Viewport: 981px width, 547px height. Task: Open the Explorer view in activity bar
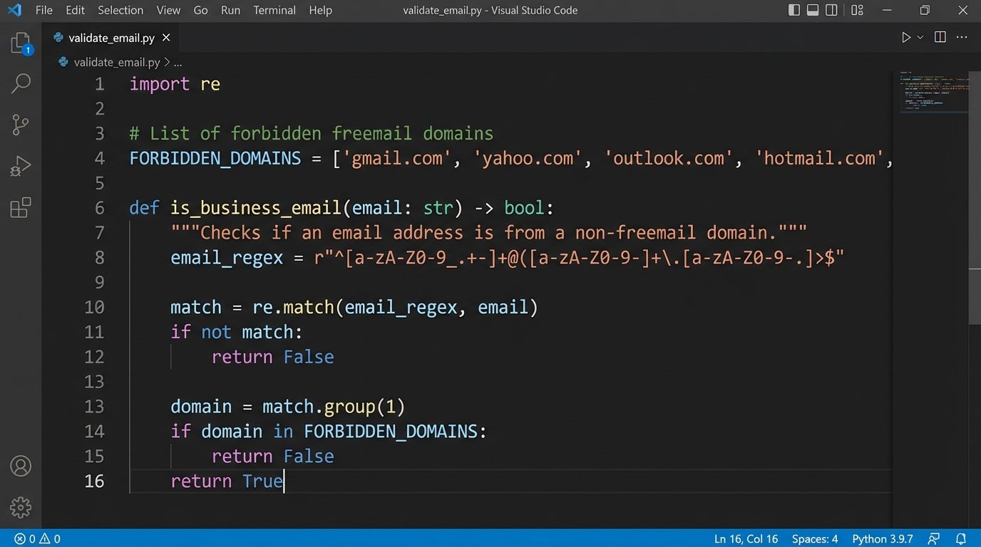[x=21, y=43]
